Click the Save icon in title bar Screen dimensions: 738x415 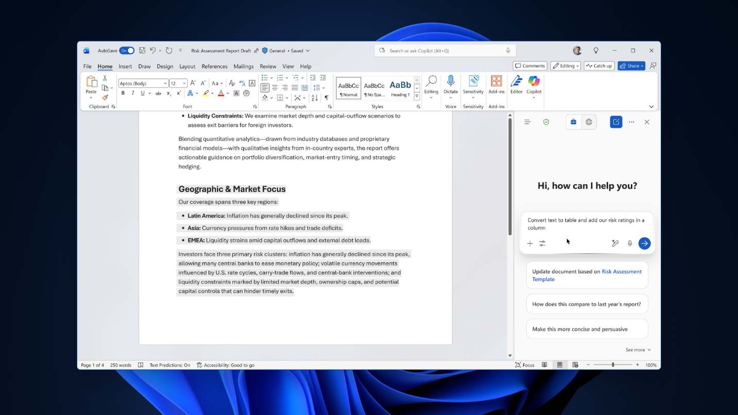point(142,51)
